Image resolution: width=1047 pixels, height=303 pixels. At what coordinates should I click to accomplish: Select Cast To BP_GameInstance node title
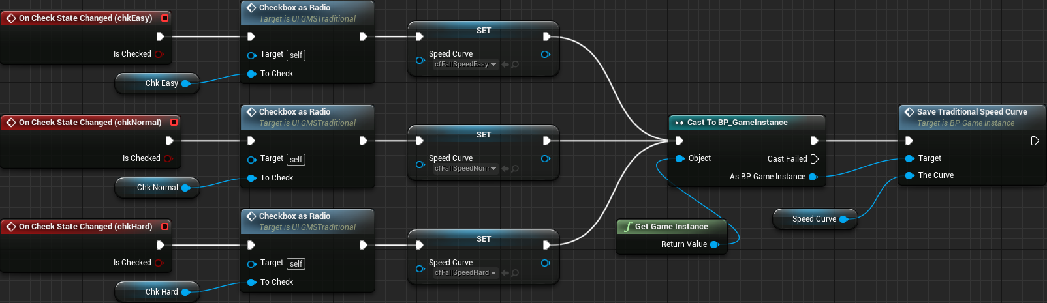[x=737, y=123]
